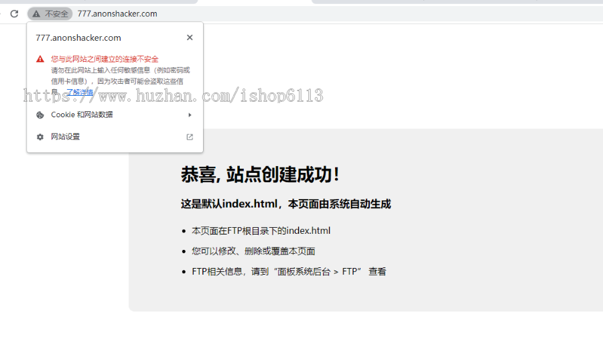Click the URL 777.anonshacker.com in address bar

(x=117, y=14)
